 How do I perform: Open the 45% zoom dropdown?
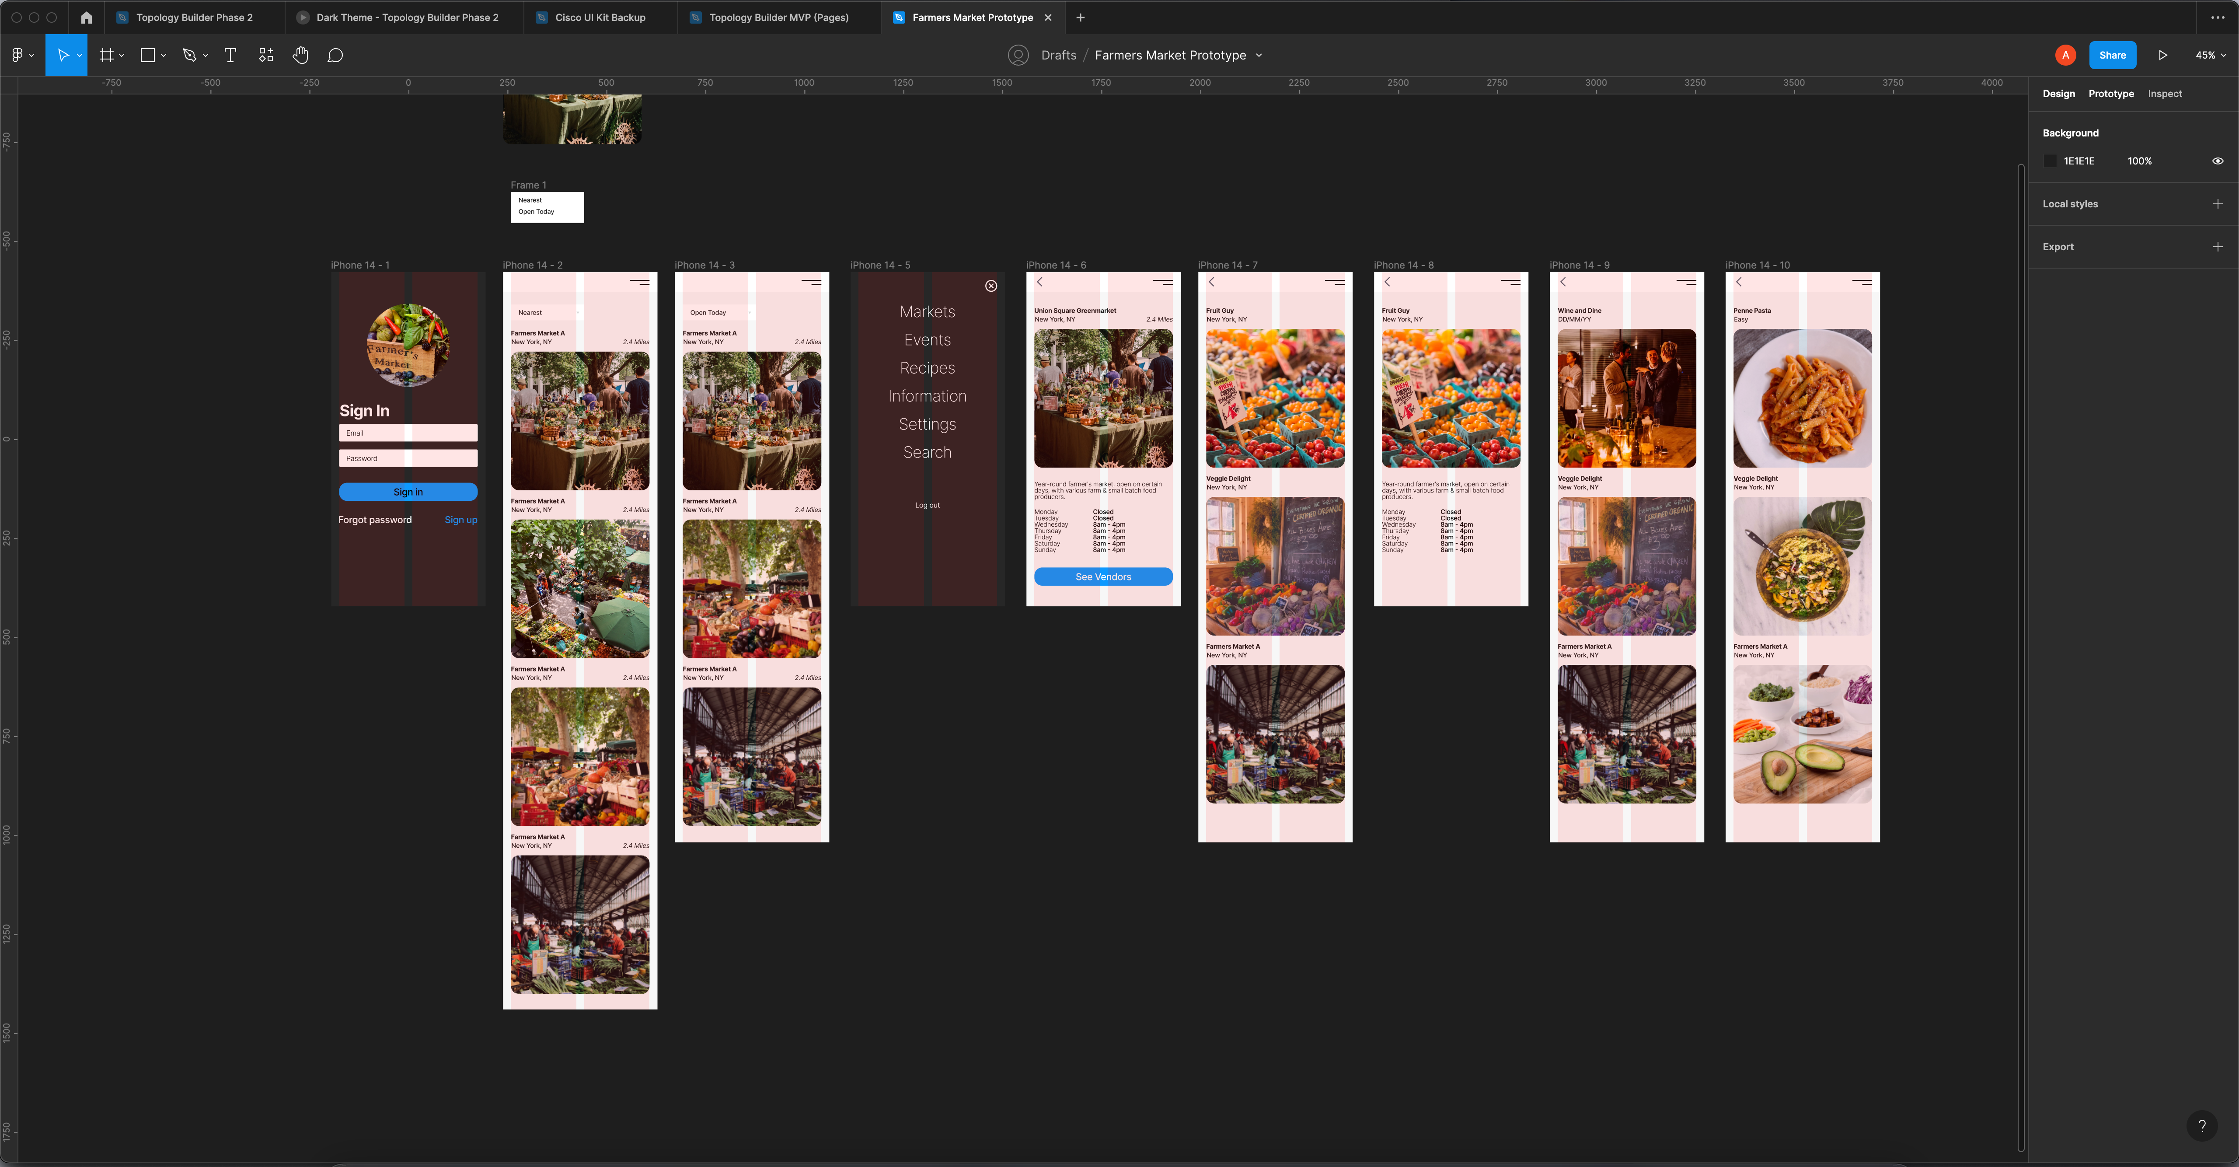(x=2210, y=55)
